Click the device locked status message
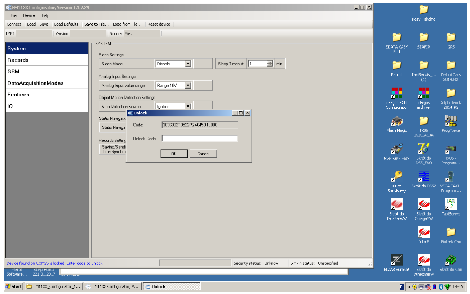The height and width of the screenshot is (294, 470). click(x=54, y=263)
